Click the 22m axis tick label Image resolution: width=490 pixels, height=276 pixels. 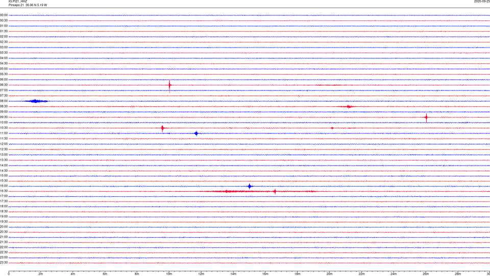click(361, 274)
